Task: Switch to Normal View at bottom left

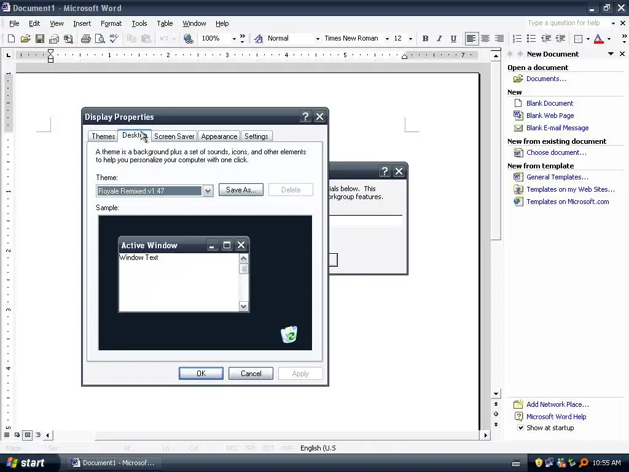Action: point(7,435)
